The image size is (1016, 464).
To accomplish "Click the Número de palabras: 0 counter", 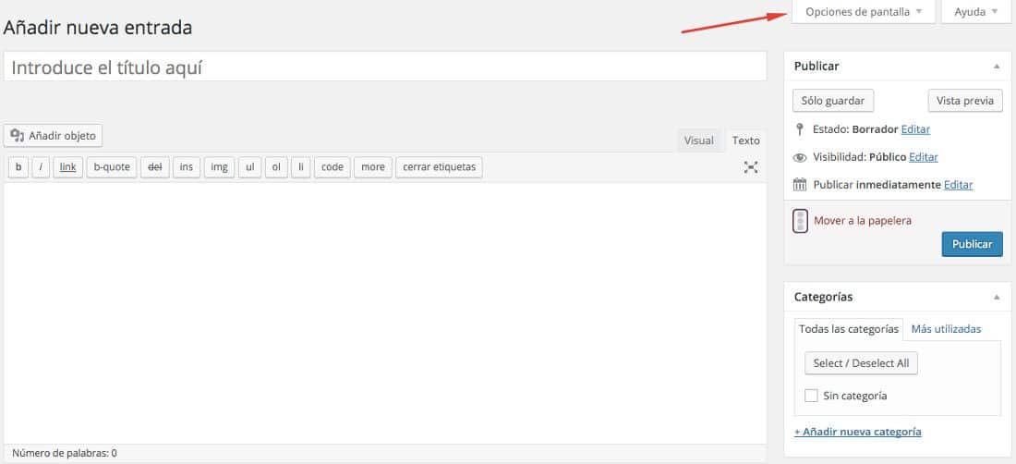I will click(64, 453).
